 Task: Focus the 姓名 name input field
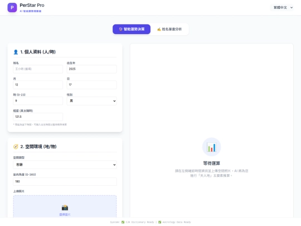[38, 69]
